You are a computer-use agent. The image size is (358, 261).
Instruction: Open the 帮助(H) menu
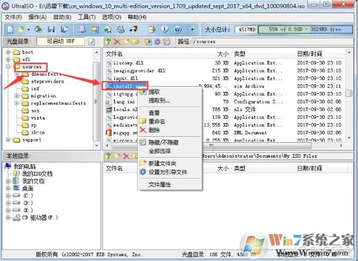[136, 17]
